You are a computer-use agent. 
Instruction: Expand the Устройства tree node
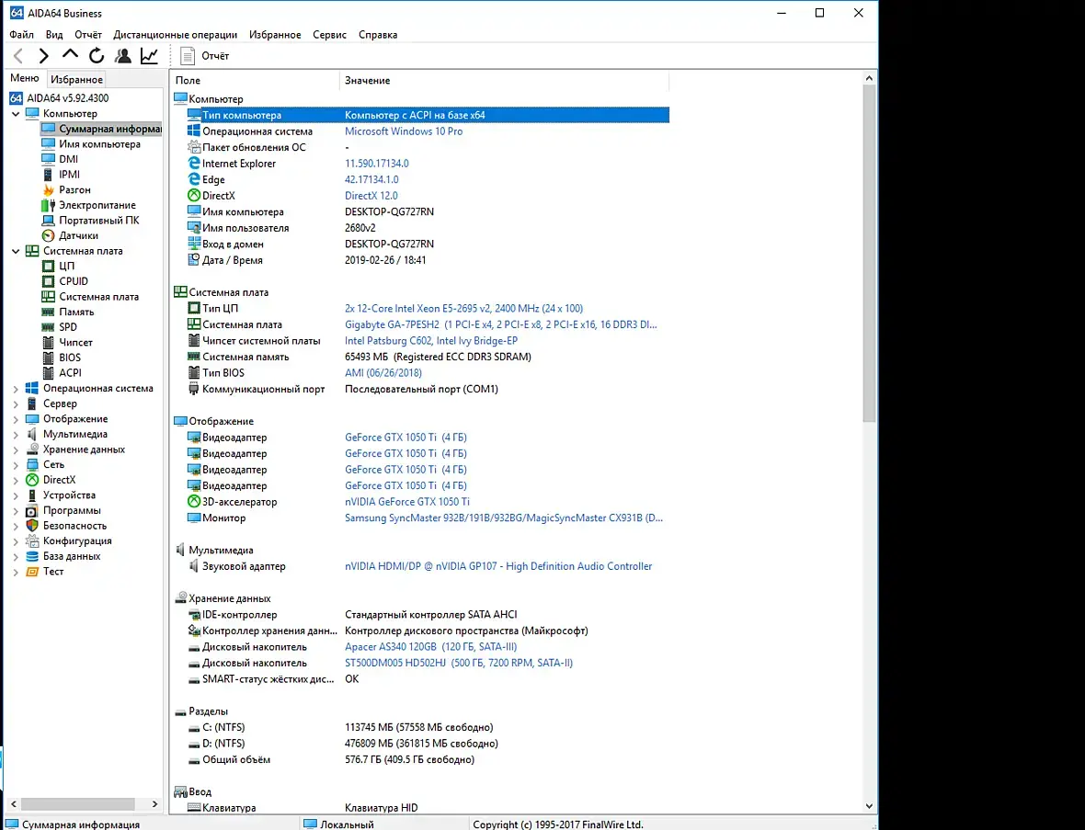click(x=16, y=495)
